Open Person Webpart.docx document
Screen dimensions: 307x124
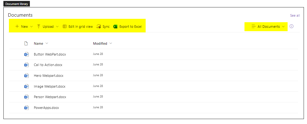pyautogui.click(x=50, y=97)
